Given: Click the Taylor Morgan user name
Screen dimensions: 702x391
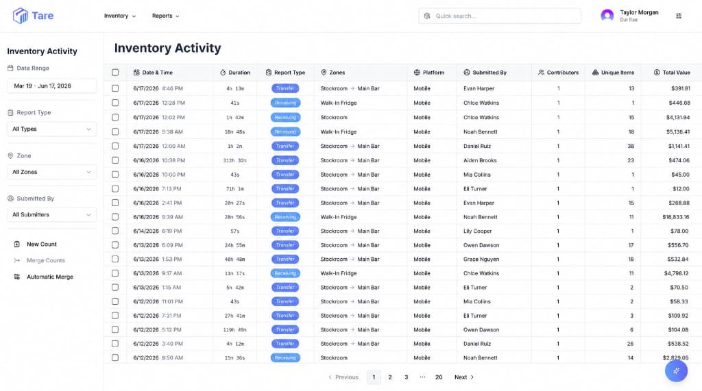Looking at the screenshot, I should (639, 12).
